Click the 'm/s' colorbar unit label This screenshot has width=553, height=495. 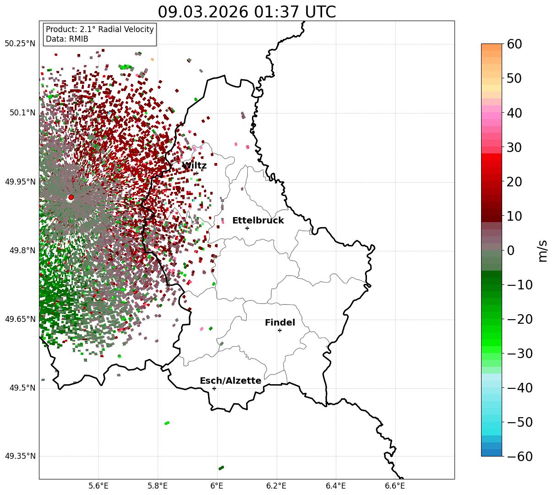coord(543,250)
